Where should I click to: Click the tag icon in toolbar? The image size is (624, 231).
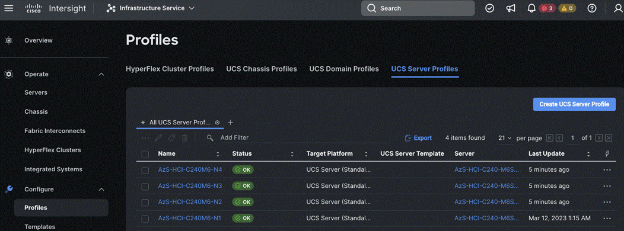pyautogui.click(x=171, y=138)
